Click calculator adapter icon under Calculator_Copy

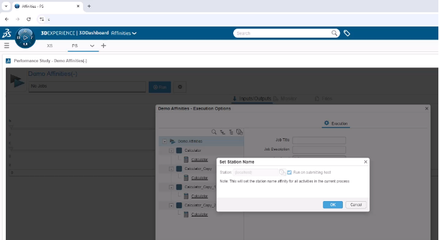point(186,178)
